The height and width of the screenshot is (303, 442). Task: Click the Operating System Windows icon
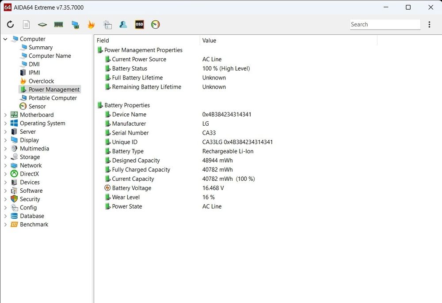14,123
